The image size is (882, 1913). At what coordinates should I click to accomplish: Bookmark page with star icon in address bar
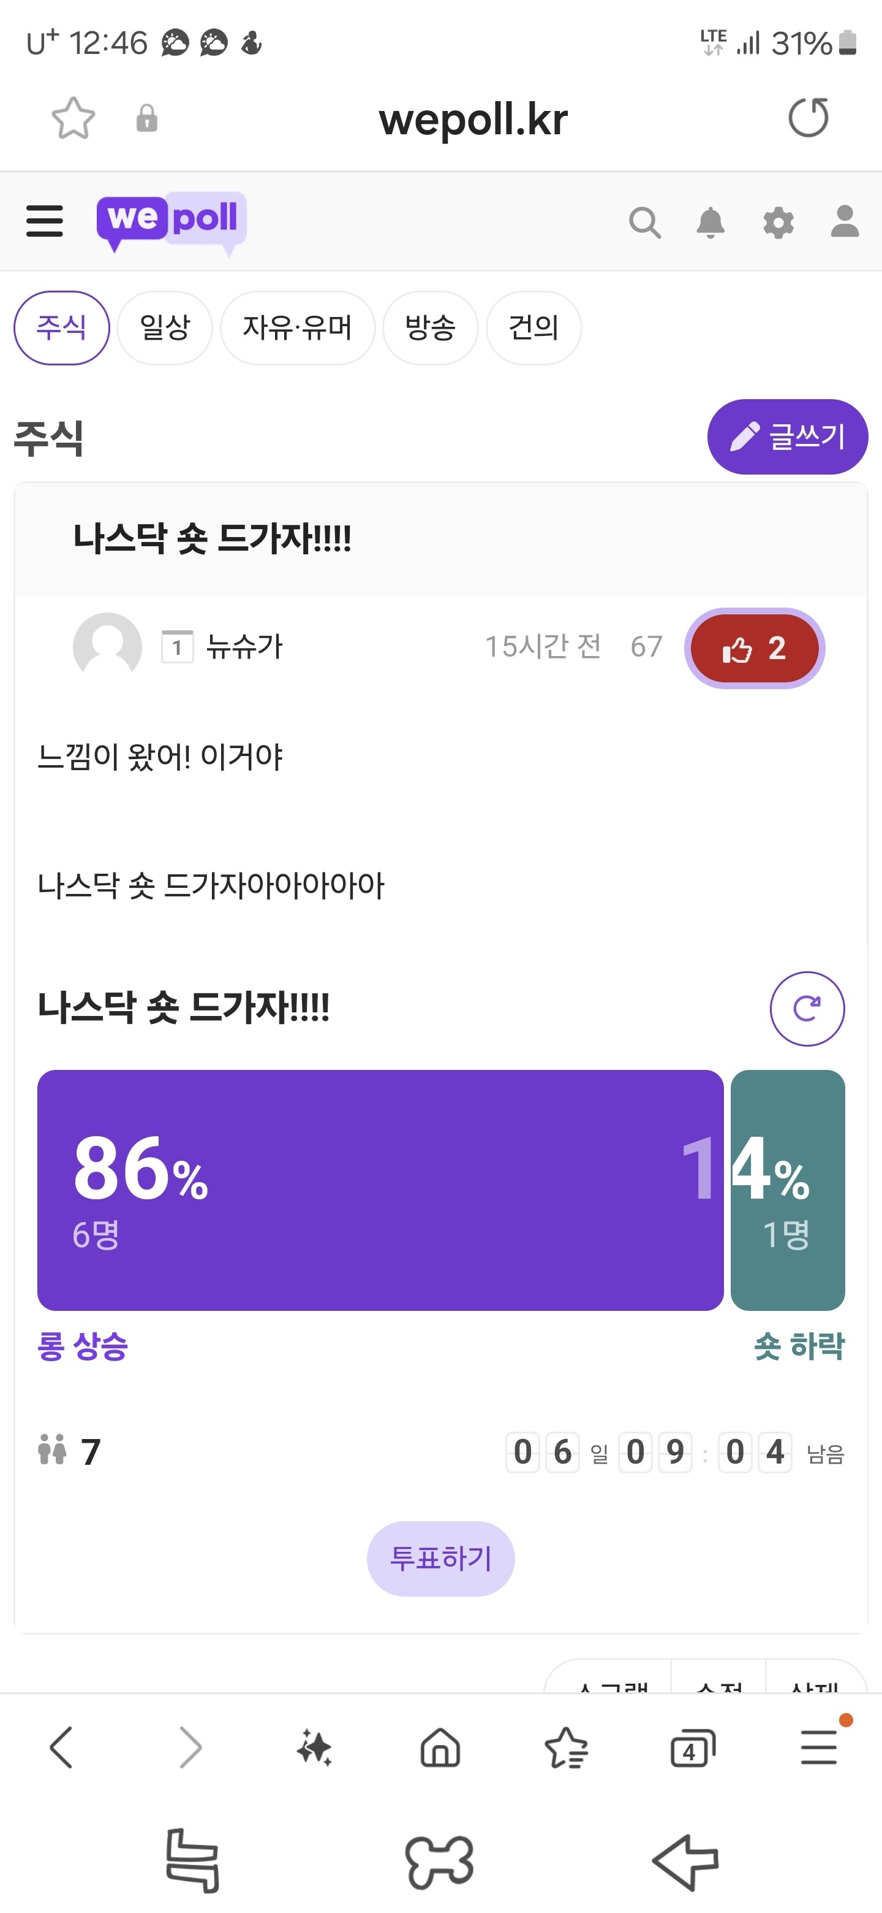point(73,118)
